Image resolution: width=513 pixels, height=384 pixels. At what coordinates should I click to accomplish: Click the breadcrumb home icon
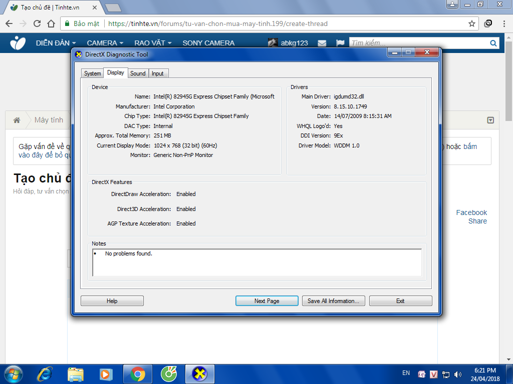[x=17, y=120]
